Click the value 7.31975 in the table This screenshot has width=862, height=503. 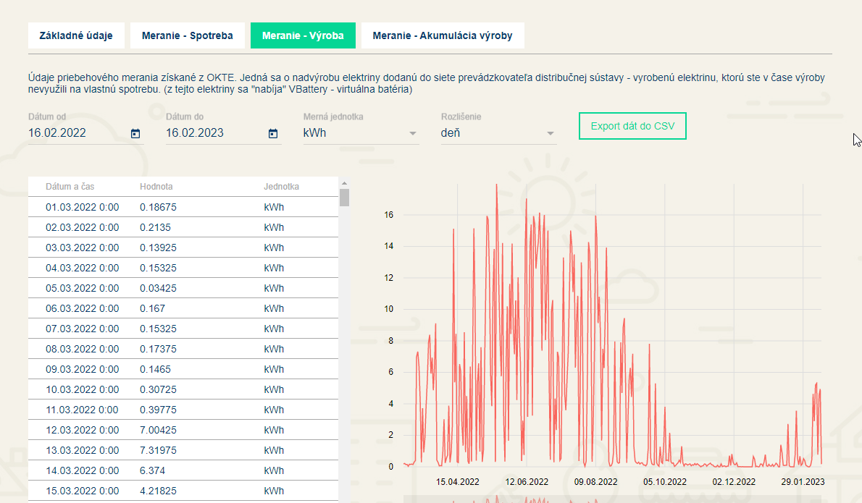[158, 451]
